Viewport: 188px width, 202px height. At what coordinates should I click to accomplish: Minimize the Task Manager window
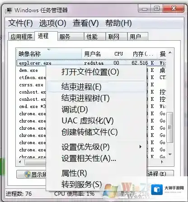point(144,9)
